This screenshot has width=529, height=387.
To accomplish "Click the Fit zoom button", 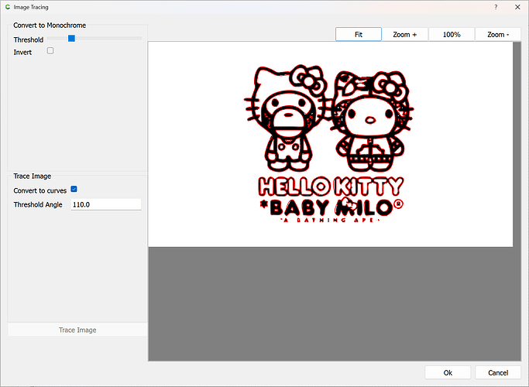I will click(359, 34).
